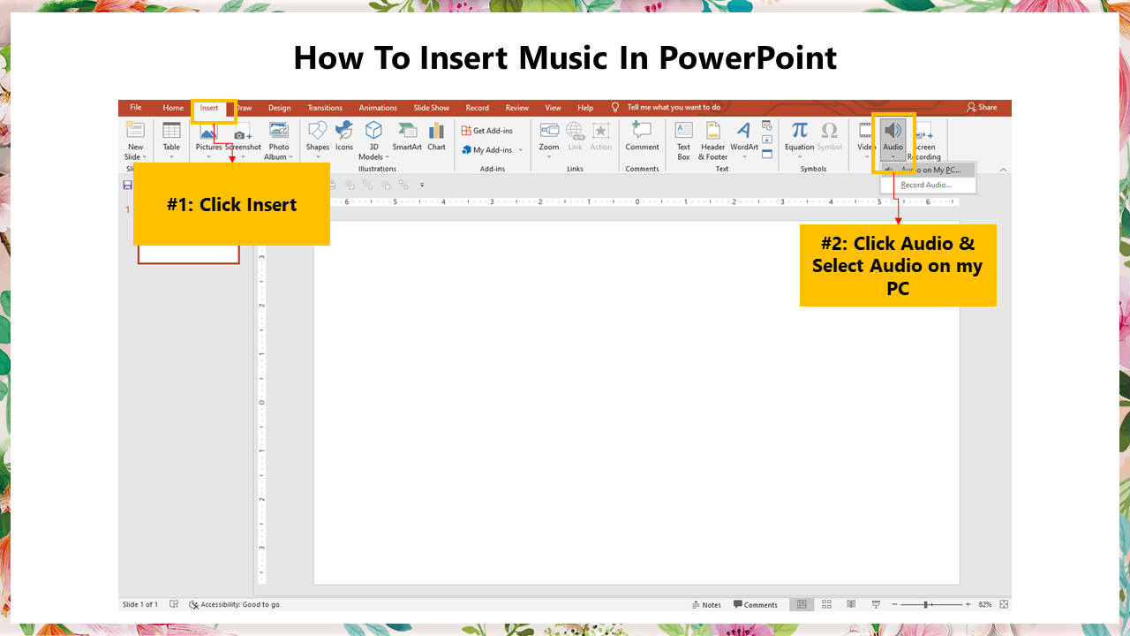Open the File tab
This screenshot has width=1130, height=636.
coord(136,108)
